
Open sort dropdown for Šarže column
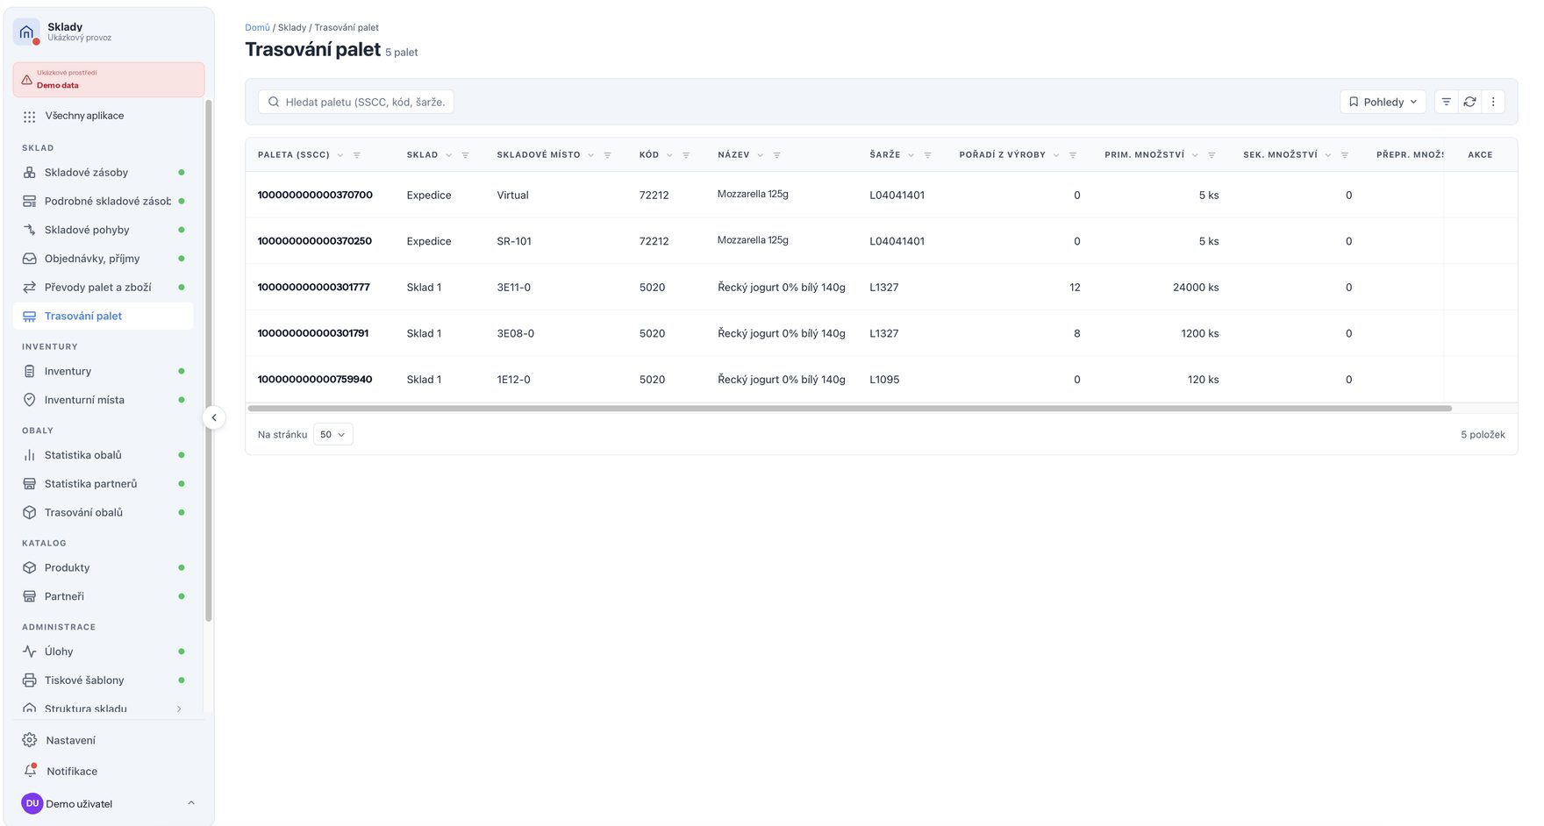click(911, 155)
